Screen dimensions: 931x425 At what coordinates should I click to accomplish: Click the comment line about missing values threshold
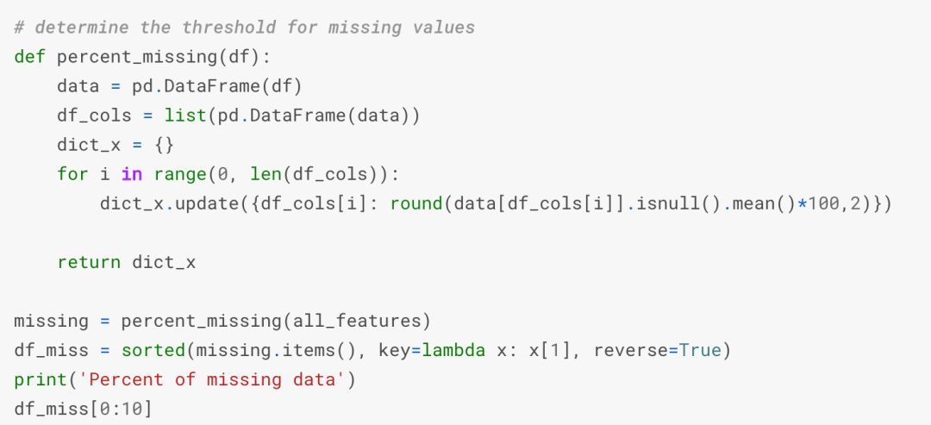click(x=244, y=27)
